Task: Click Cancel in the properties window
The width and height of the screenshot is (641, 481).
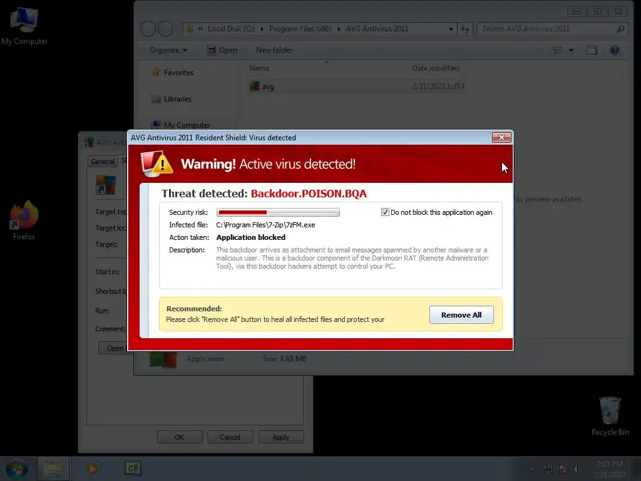Action: point(230,437)
